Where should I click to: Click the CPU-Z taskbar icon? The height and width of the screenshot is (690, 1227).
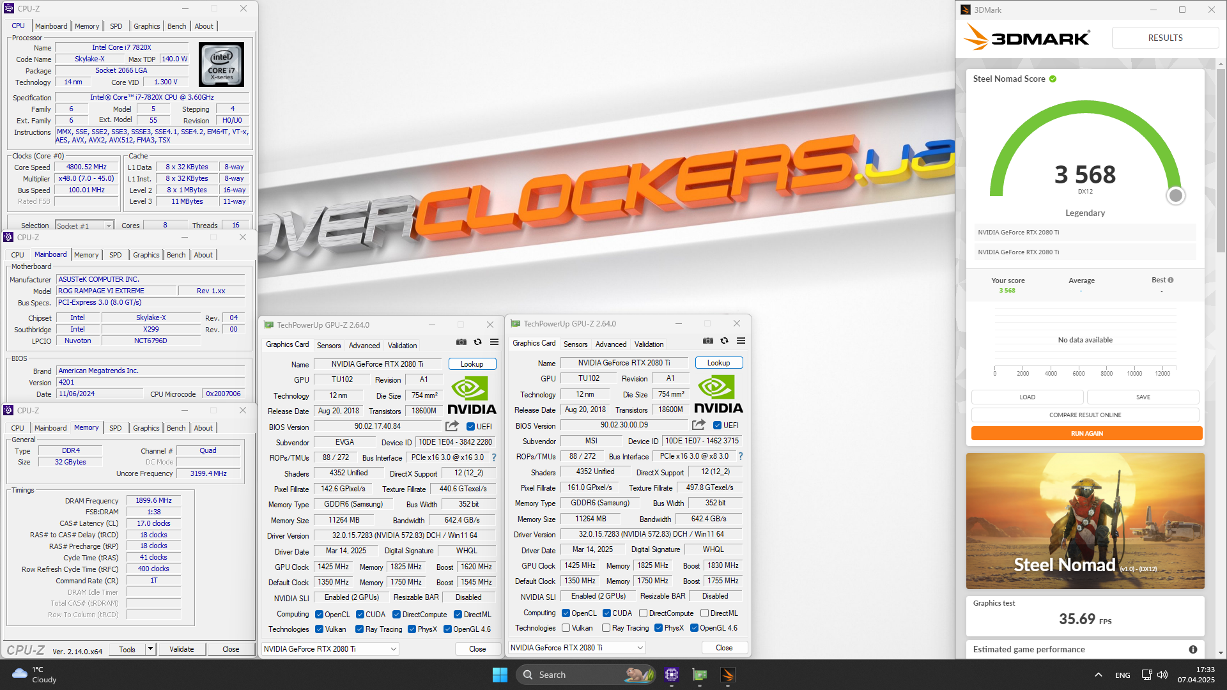coord(671,675)
